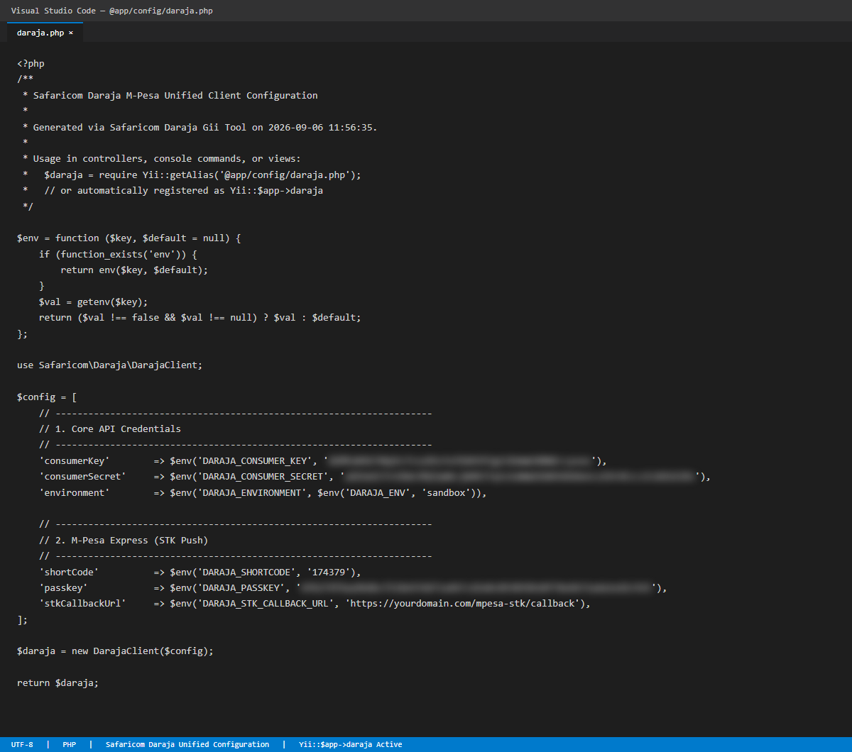
Task: Click the "if (function_exists('env'))" line
Action: (x=118, y=254)
